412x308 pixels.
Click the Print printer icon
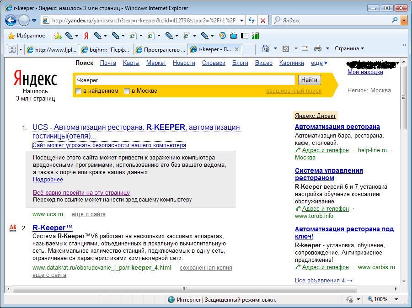click(318, 48)
